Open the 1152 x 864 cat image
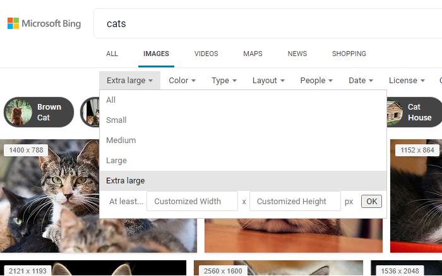Image resolution: width=442 pixels, height=276 pixels. click(416, 196)
